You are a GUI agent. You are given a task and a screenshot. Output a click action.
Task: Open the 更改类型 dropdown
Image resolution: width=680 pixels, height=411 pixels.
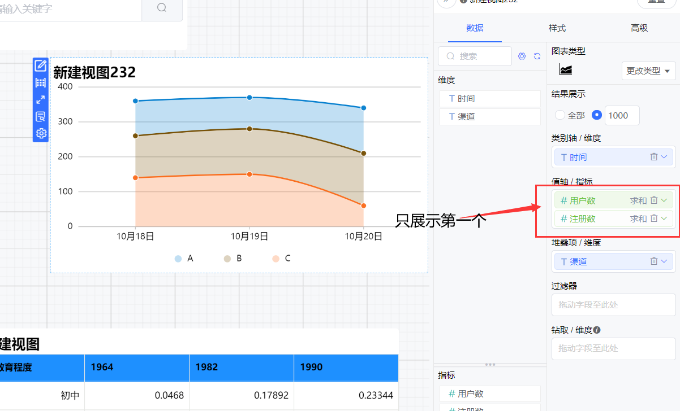pos(648,71)
